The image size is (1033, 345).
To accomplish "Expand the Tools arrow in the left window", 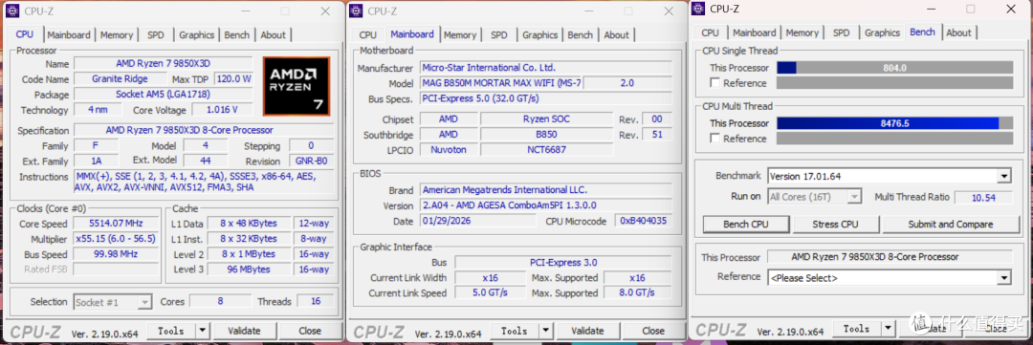I will tap(202, 332).
